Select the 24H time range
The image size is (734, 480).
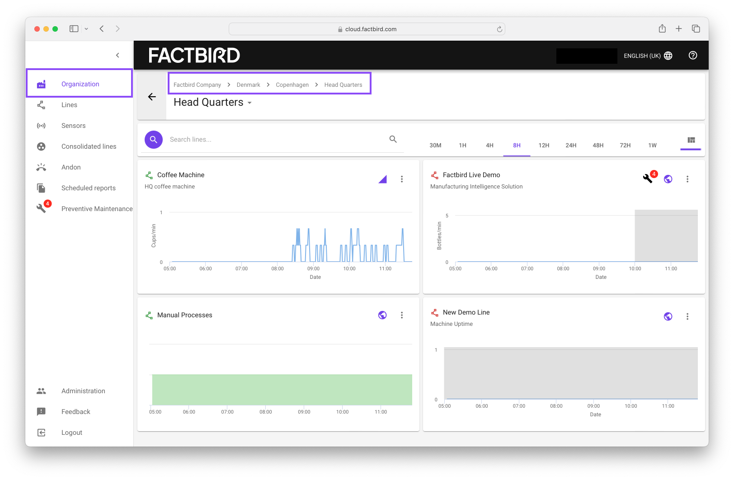571,145
